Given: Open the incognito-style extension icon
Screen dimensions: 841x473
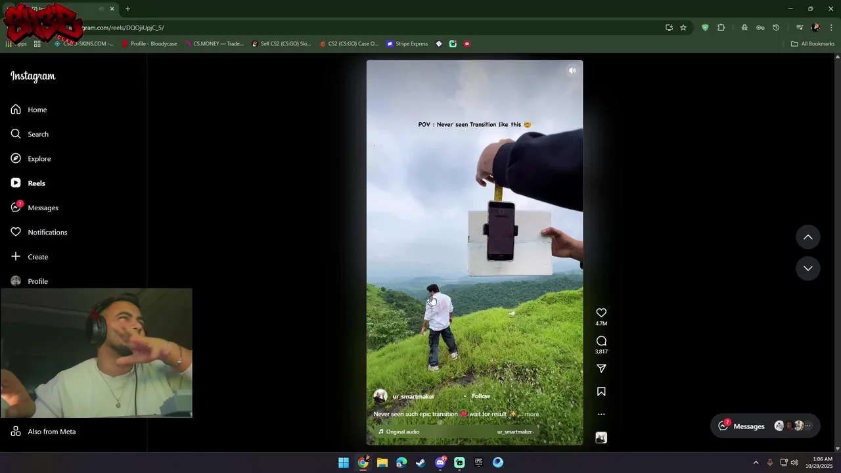Looking at the screenshot, I should tap(744, 28).
